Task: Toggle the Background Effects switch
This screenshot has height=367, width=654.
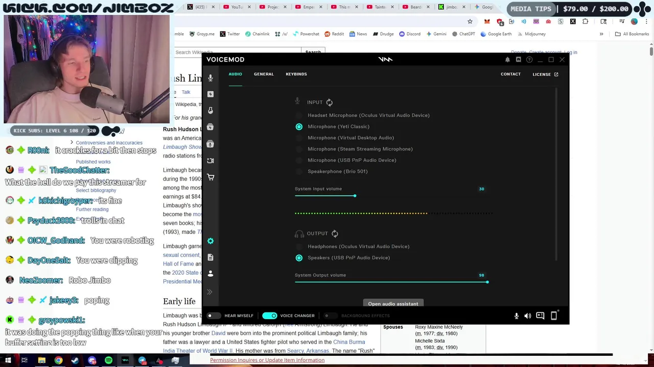Action: tap(330, 316)
